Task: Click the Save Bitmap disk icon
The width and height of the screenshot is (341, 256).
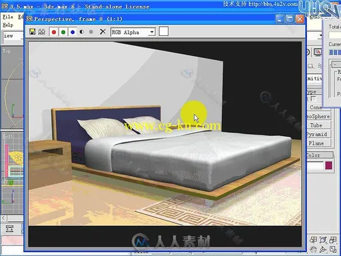Action: click(x=33, y=32)
